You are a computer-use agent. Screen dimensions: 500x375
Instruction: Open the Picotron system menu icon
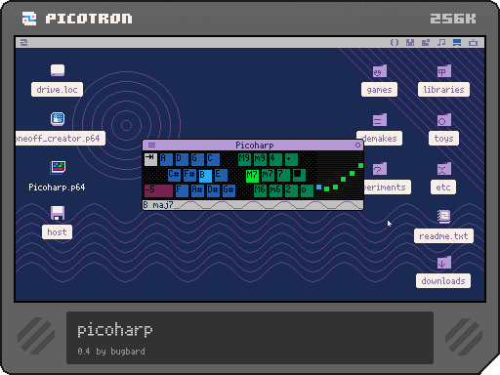coord(23,42)
